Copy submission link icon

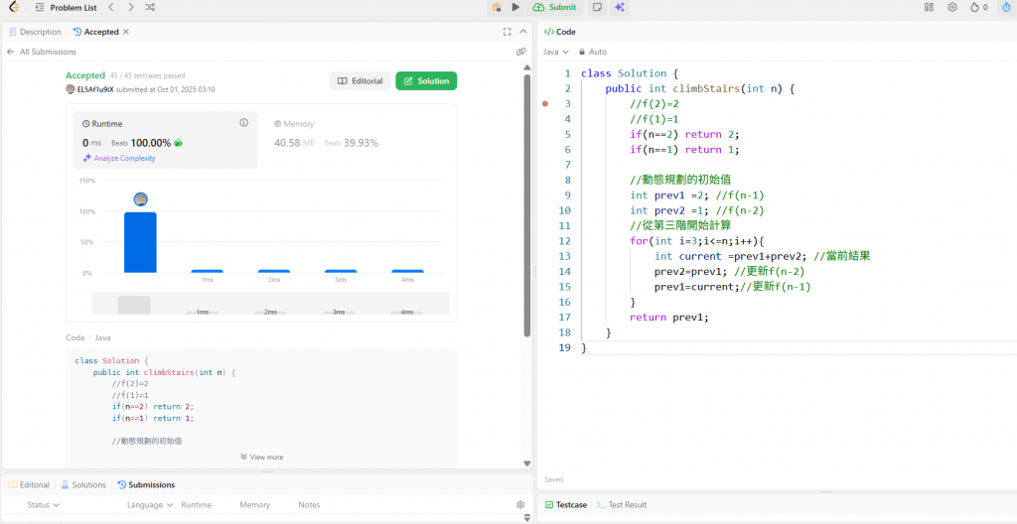click(x=520, y=52)
